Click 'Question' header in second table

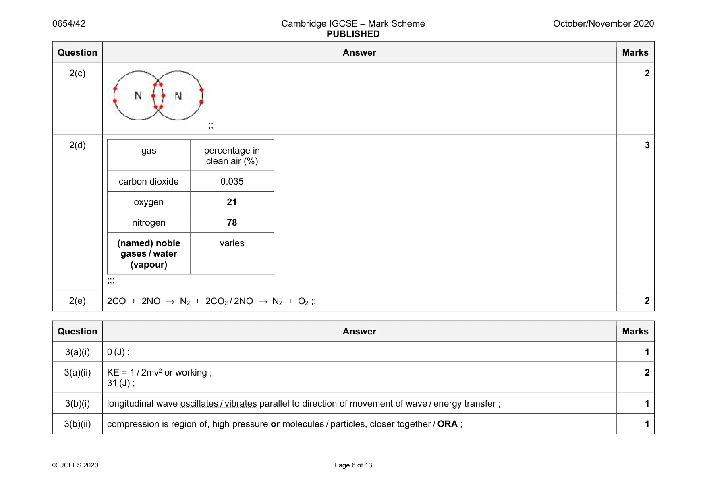point(77,331)
